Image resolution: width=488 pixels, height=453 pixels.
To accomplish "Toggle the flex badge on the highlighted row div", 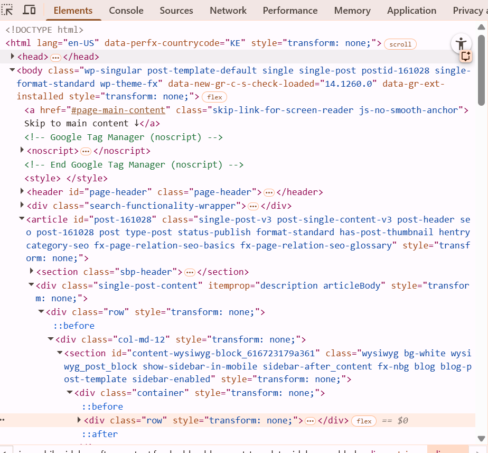I will coord(364,421).
